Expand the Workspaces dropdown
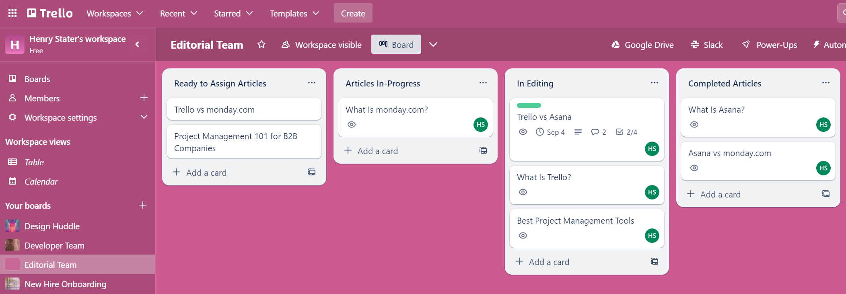846x294 pixels. [115, 13]
